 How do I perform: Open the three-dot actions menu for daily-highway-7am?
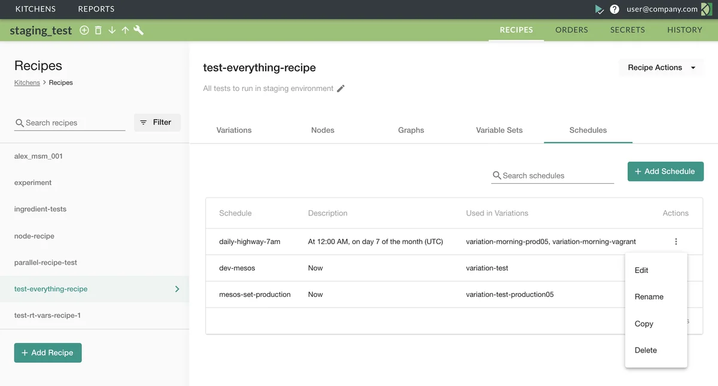pyautogui.click(x=676, y=242)
